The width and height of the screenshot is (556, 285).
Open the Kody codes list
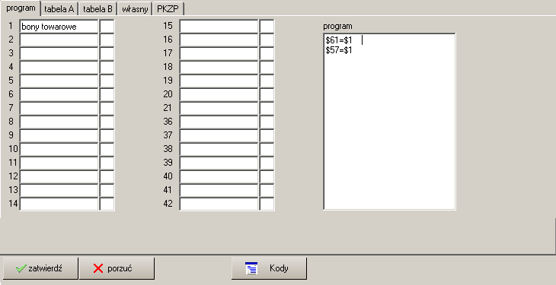tap(269, 268)
